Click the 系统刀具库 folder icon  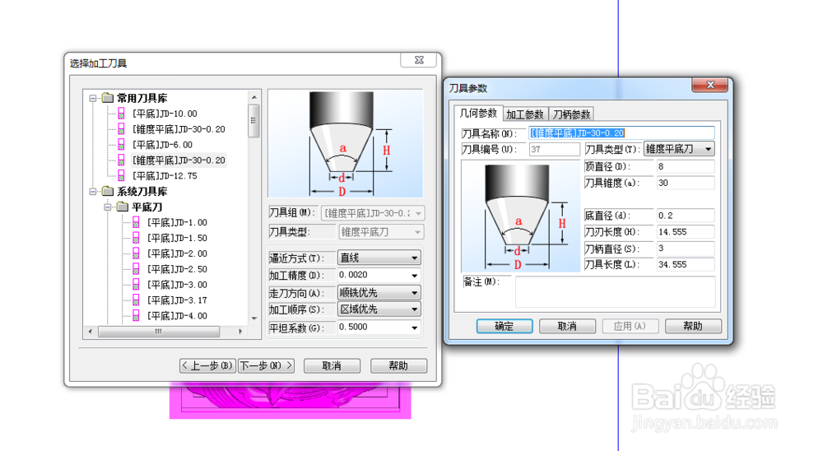coord(108,191)
